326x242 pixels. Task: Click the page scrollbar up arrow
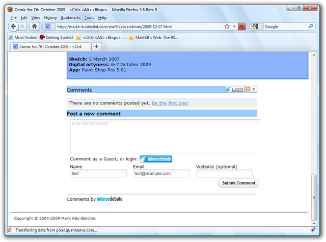coord(314,55)
